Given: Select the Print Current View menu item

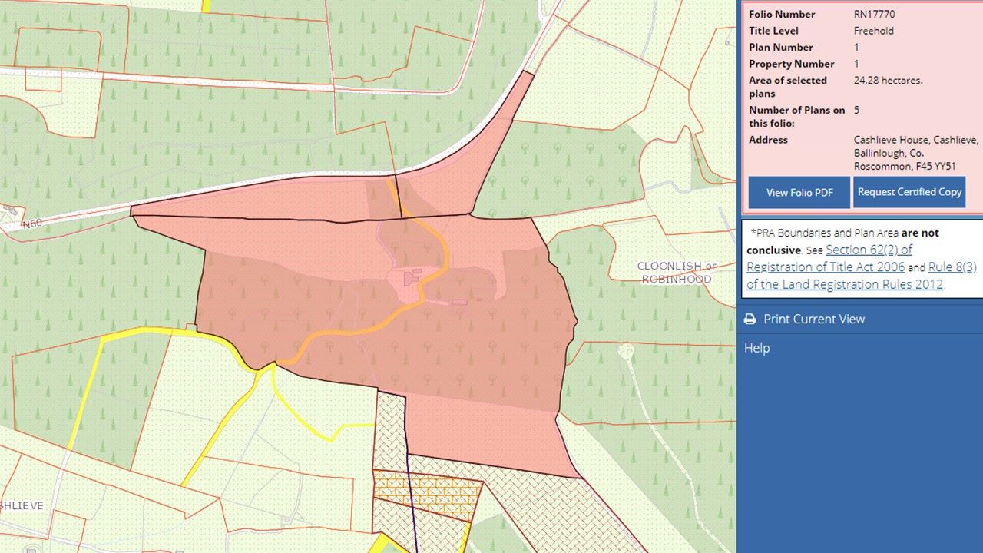Looking at the screenshot, I should (813, 320).
